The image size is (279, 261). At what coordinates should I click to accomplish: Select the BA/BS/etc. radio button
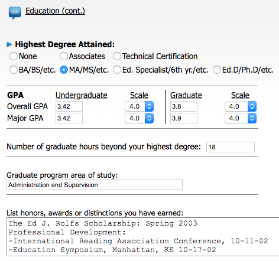pos(14,70)
